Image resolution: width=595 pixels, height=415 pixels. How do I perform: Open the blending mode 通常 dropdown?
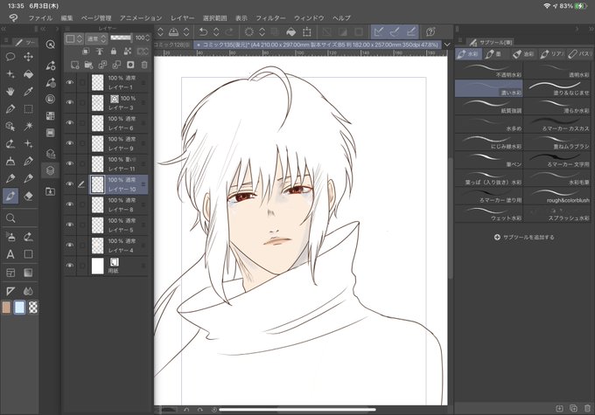(96, 38)
